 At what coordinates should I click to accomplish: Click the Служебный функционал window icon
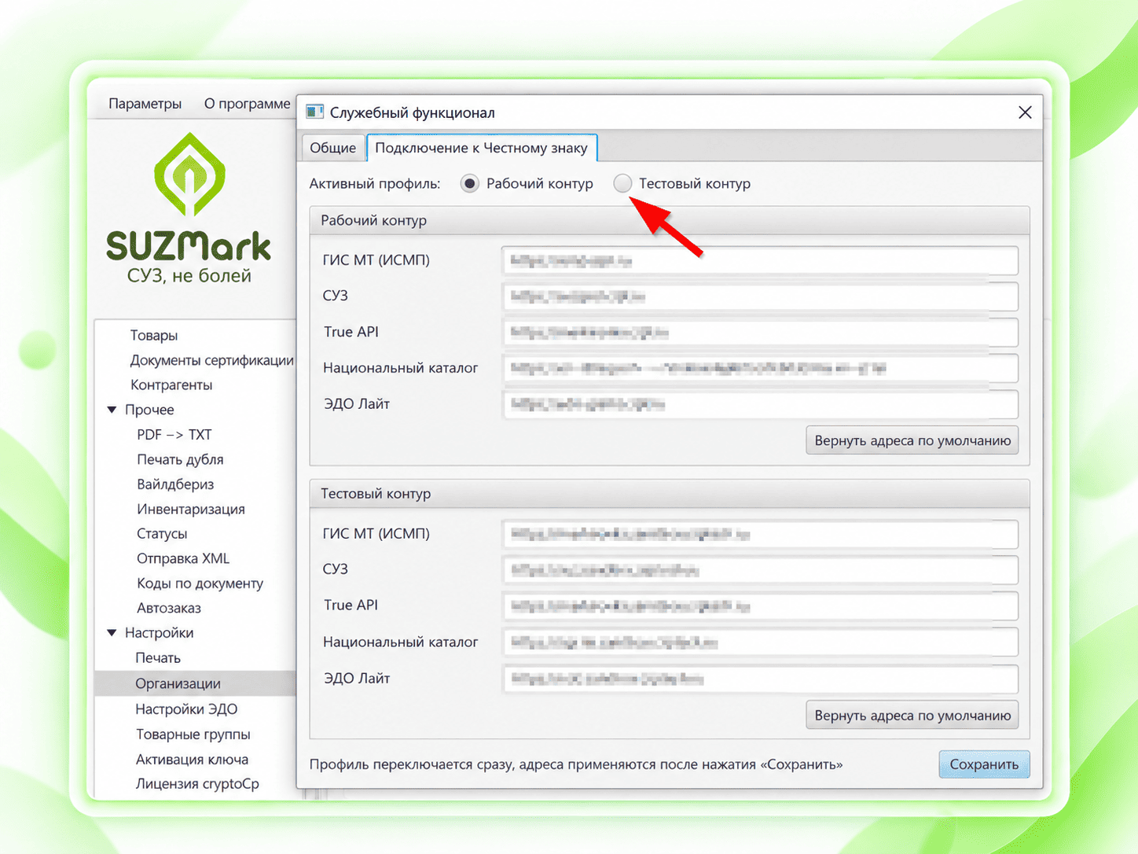pyautogui.click(x=314, y=112)
